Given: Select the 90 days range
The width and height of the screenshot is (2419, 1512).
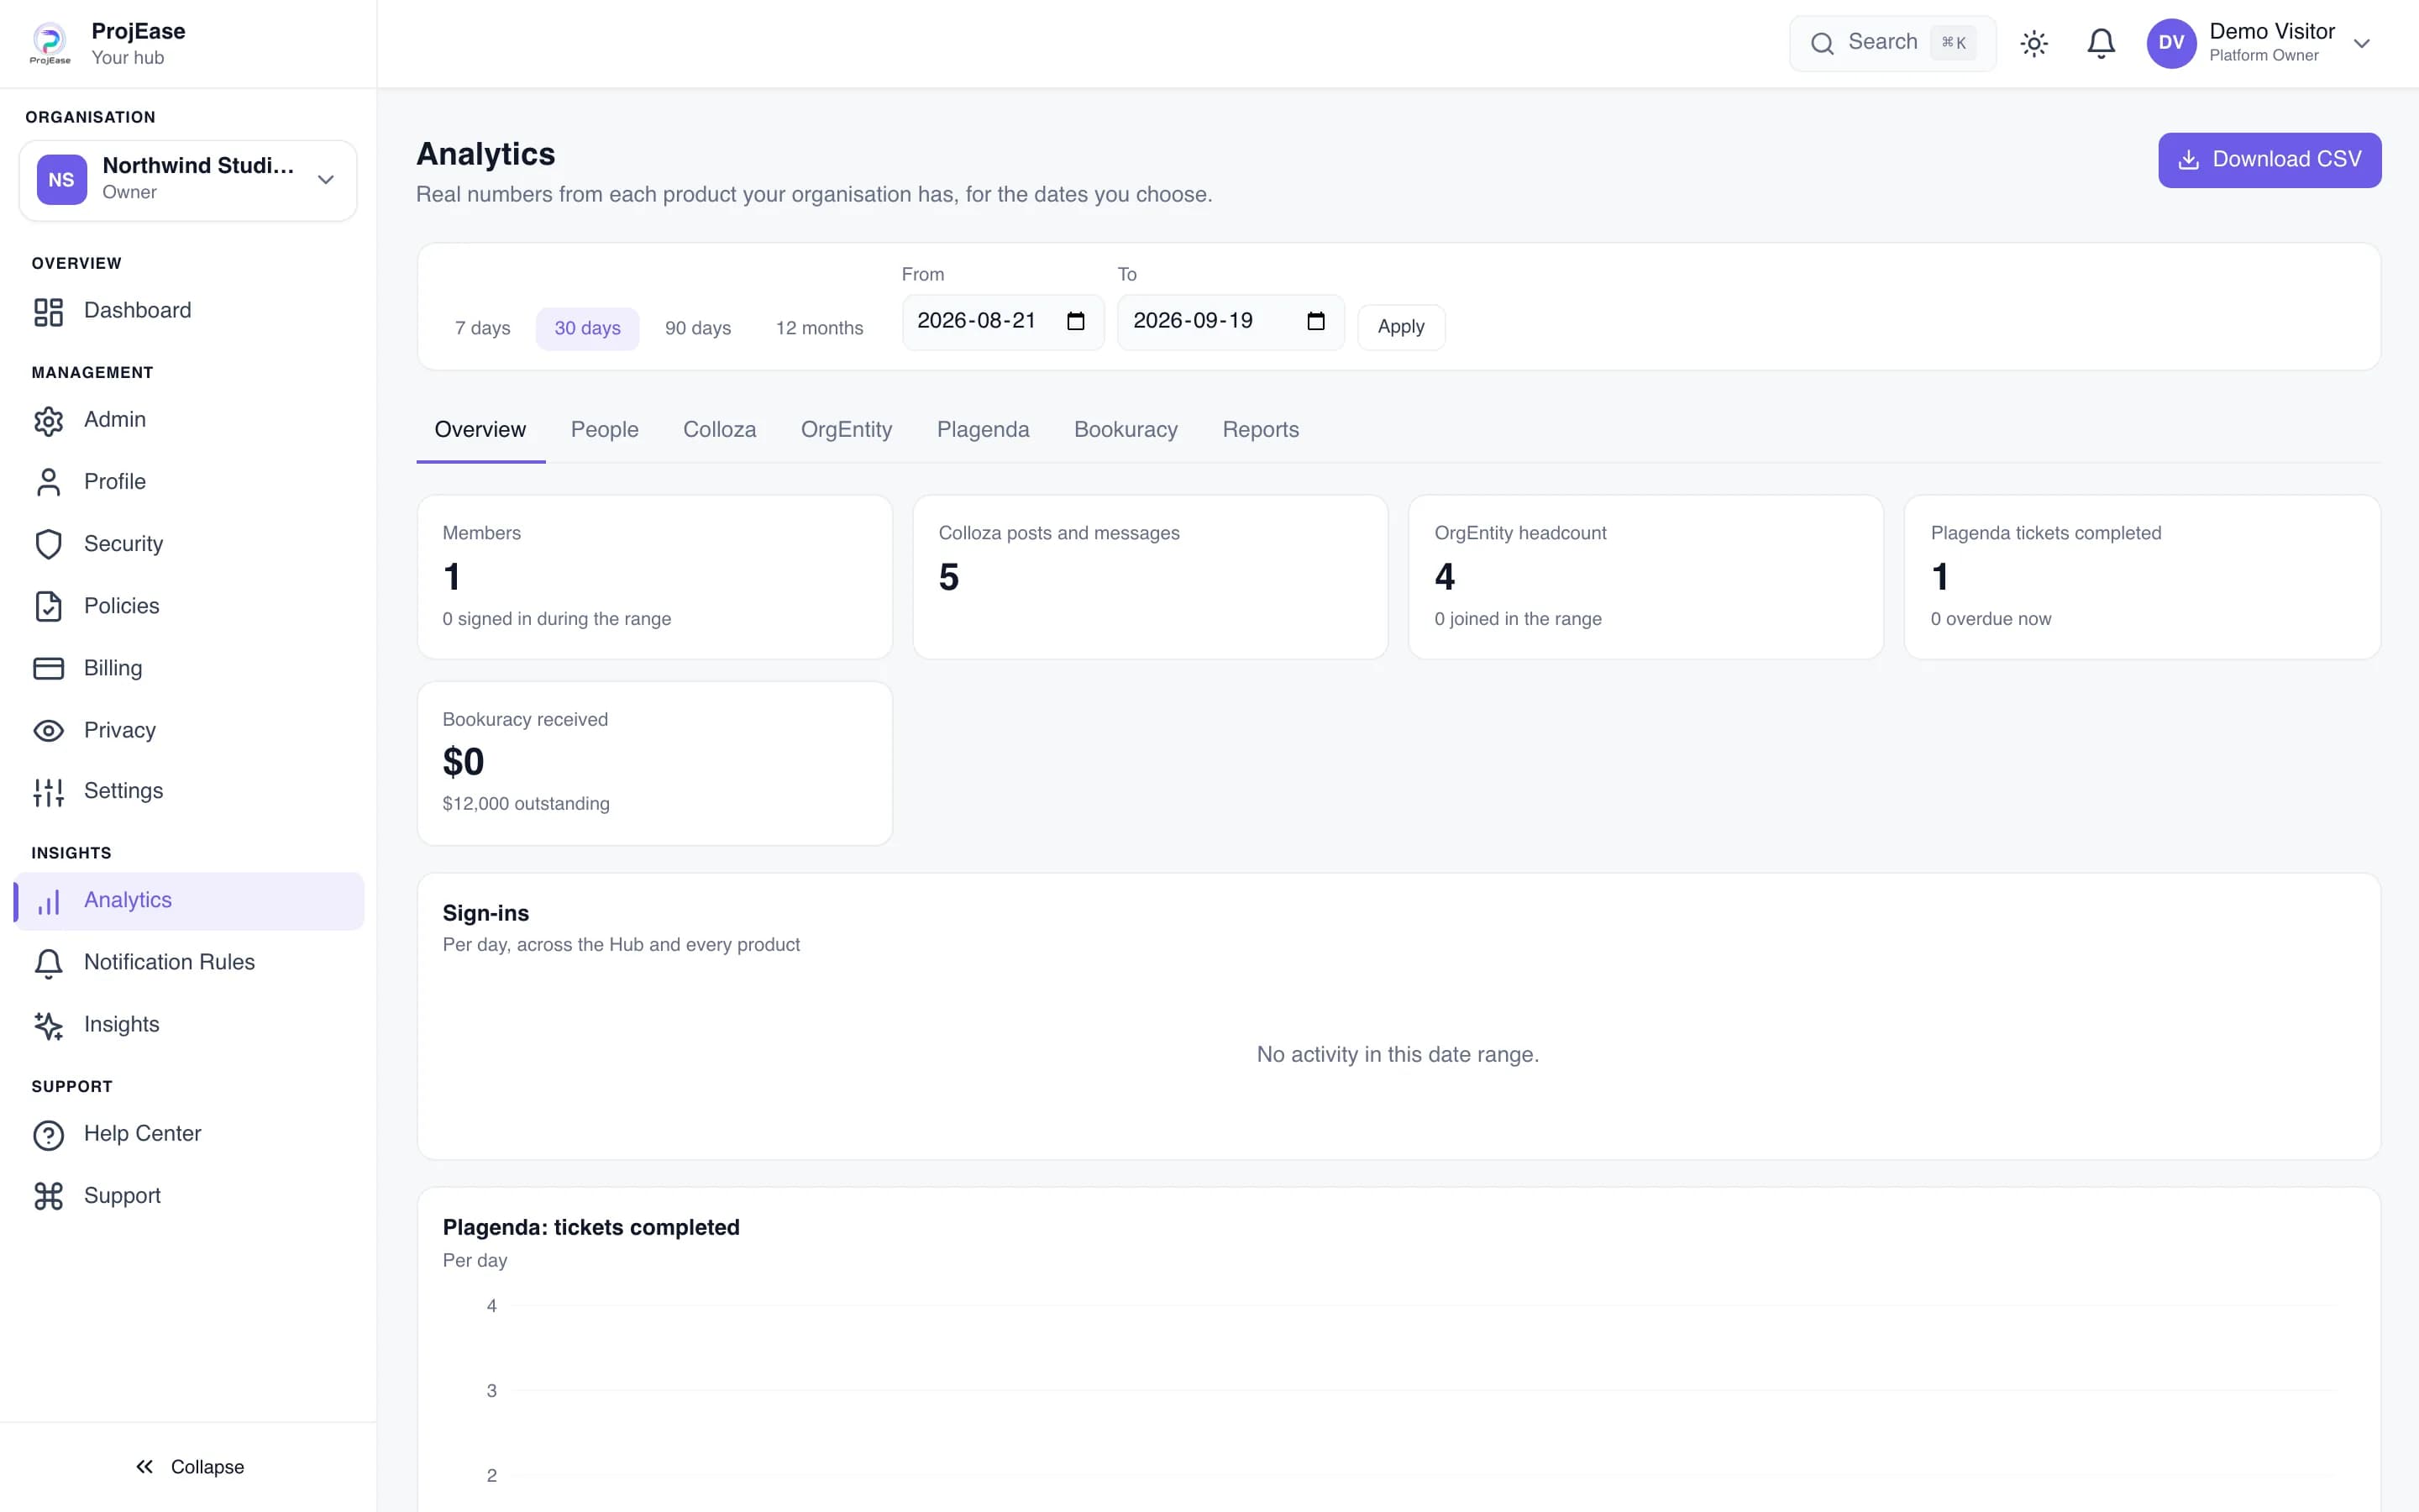Looking at the screenshot, I should (x=698, y=328).
